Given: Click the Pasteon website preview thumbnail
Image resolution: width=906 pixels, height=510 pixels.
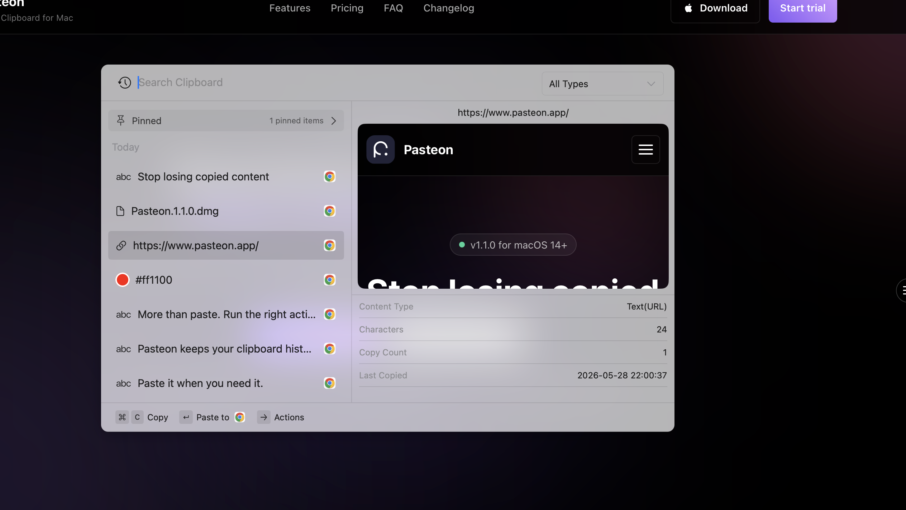Looking at the screenshot, I should [x=513, y=206].
